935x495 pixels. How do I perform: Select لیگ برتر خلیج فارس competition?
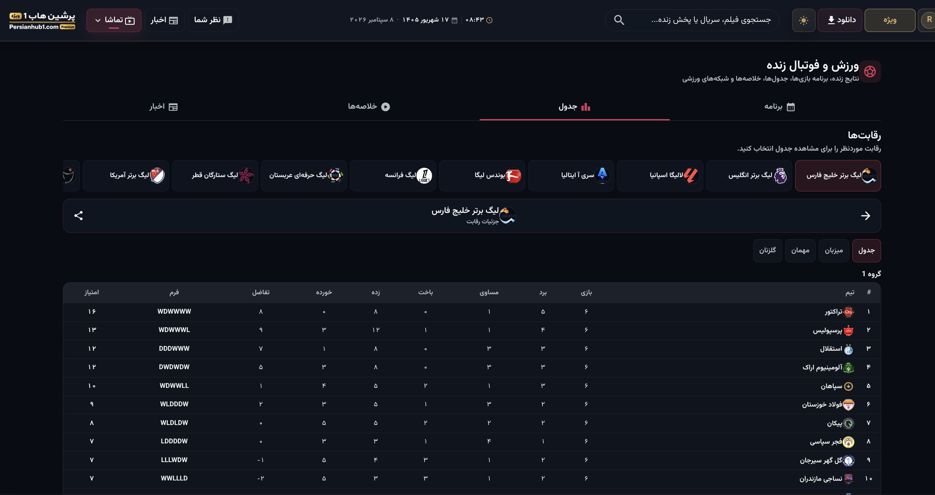[838, 176]
